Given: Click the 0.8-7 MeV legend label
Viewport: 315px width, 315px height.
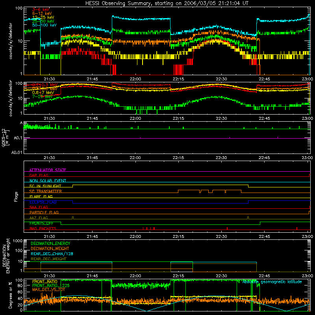Looking at the screenshot, I should tap(43, 93).
